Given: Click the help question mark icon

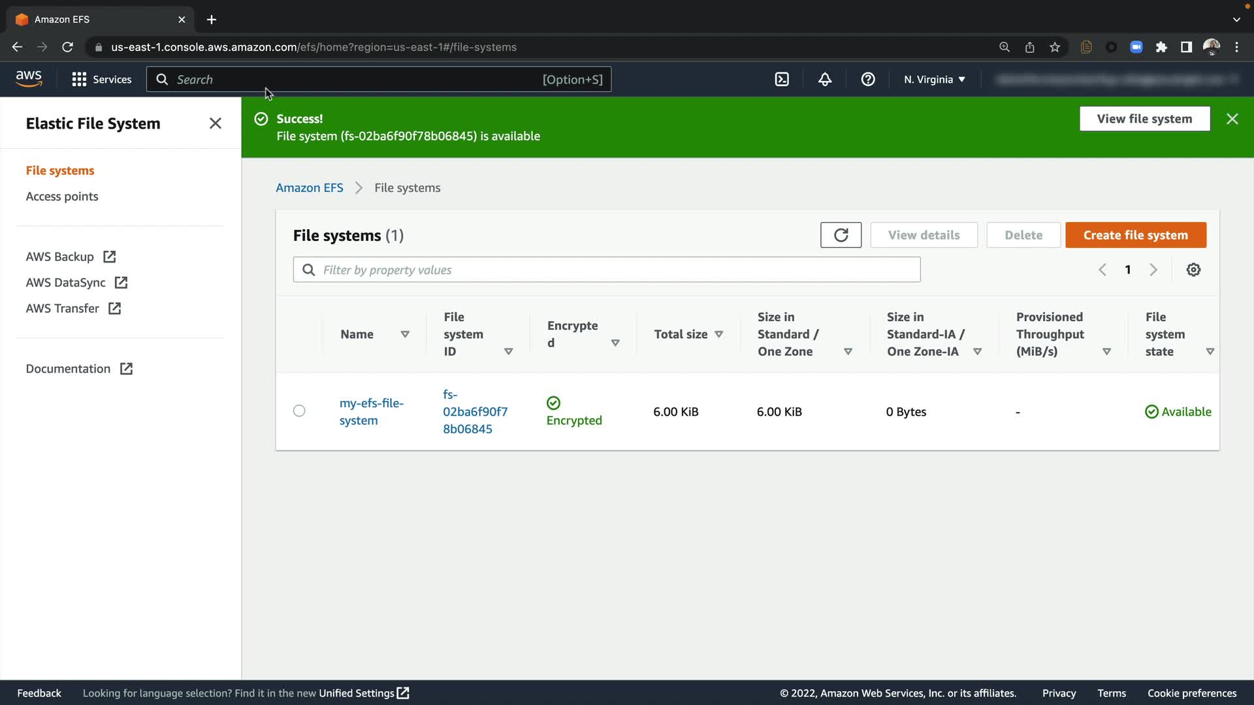Looking at the screenshot, I should point(868,80).
